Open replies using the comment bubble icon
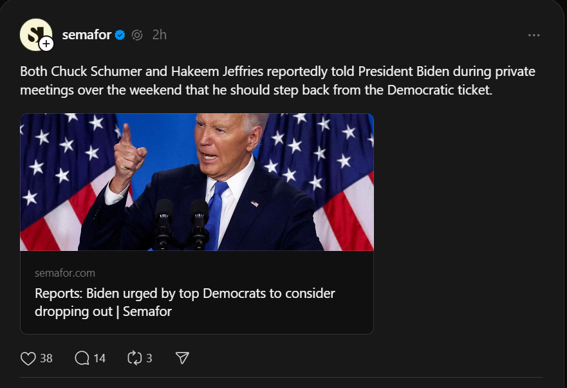 82,358
